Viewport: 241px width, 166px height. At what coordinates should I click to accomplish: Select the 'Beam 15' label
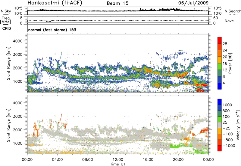coord(117,3)
